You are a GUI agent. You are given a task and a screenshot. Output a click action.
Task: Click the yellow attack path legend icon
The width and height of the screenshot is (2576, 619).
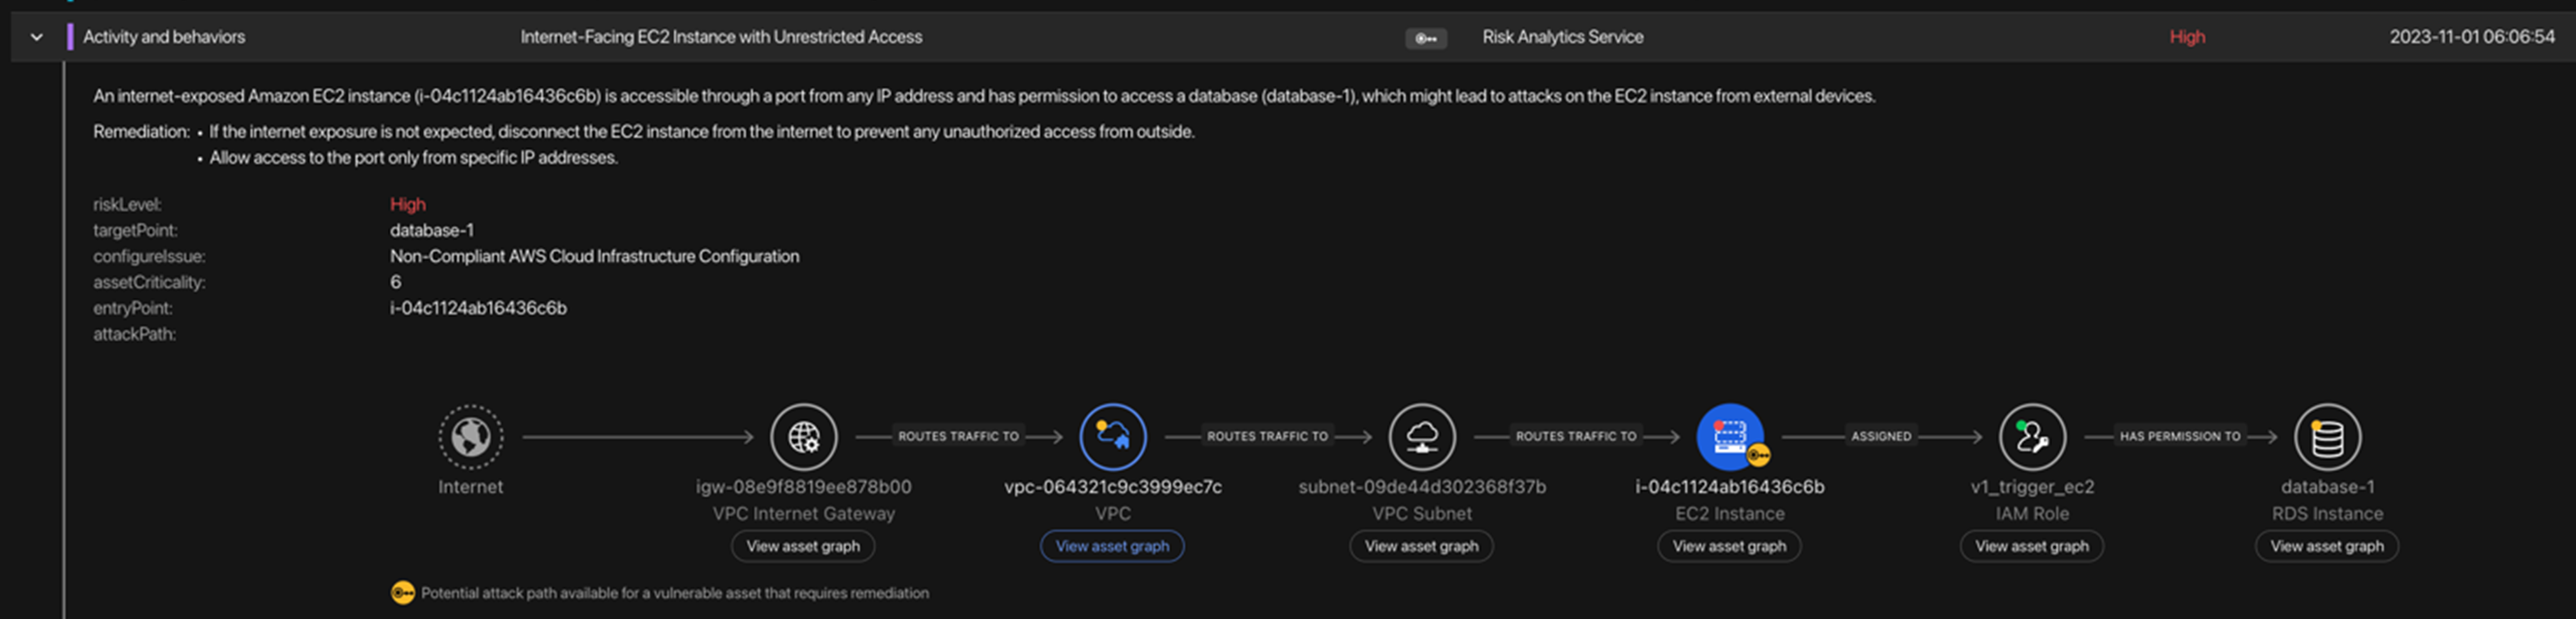402,593
